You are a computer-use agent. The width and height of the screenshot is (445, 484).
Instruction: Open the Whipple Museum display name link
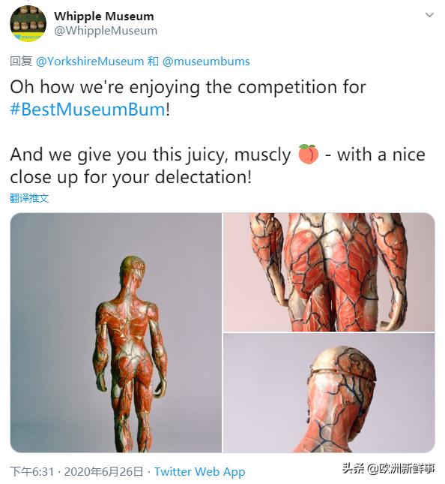(104, 16)
